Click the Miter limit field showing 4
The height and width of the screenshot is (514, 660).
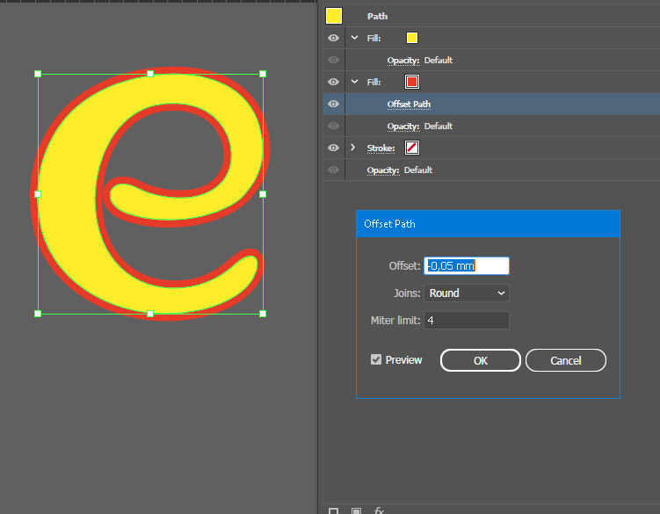pos(467,321)
